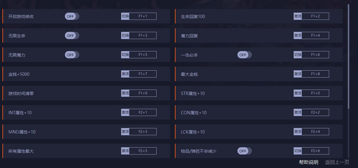Click 激活 for 最大金钱
This screenshot has height=168, width=358.
298,74
